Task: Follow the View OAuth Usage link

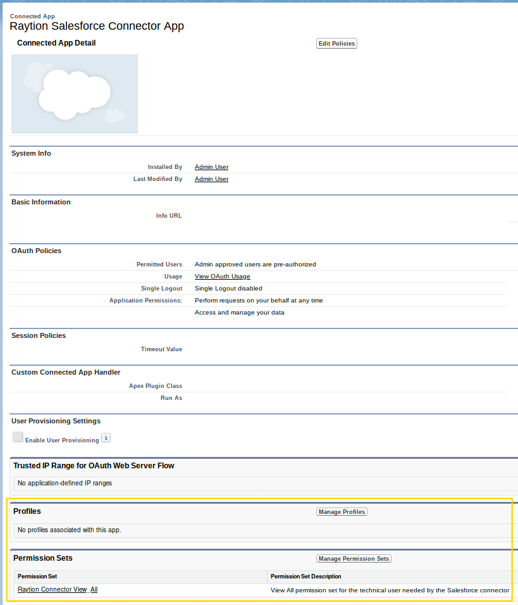Action: (x=223, y=277)
